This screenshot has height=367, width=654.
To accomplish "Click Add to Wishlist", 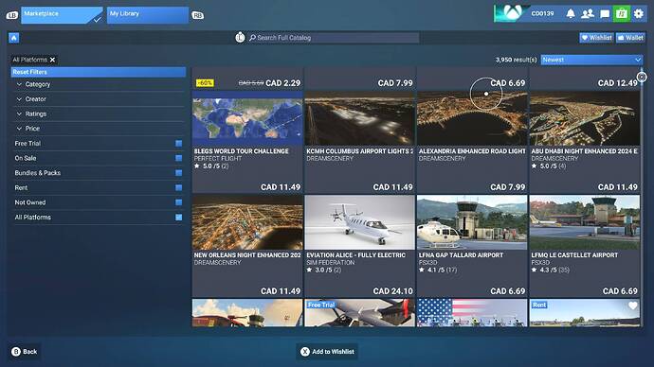I will pyautogui.click(x=327, y=352).
